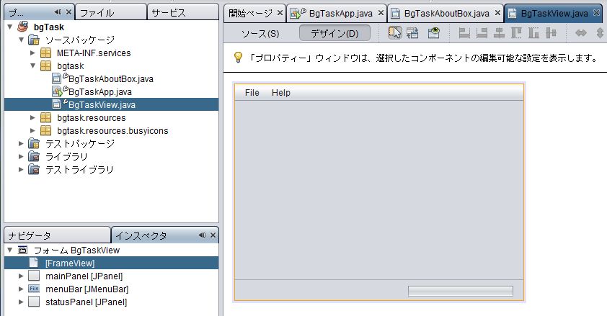Click the Connection Mode toolbar icon
607x316 pixels.
[x=413, y=33]
